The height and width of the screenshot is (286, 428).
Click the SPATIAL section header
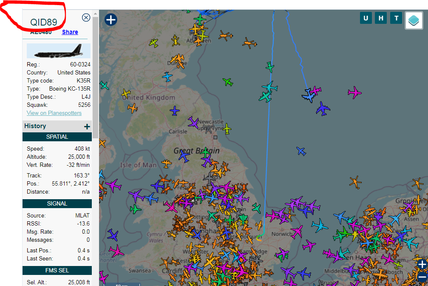pyautogui.click(x=57, y=137)
